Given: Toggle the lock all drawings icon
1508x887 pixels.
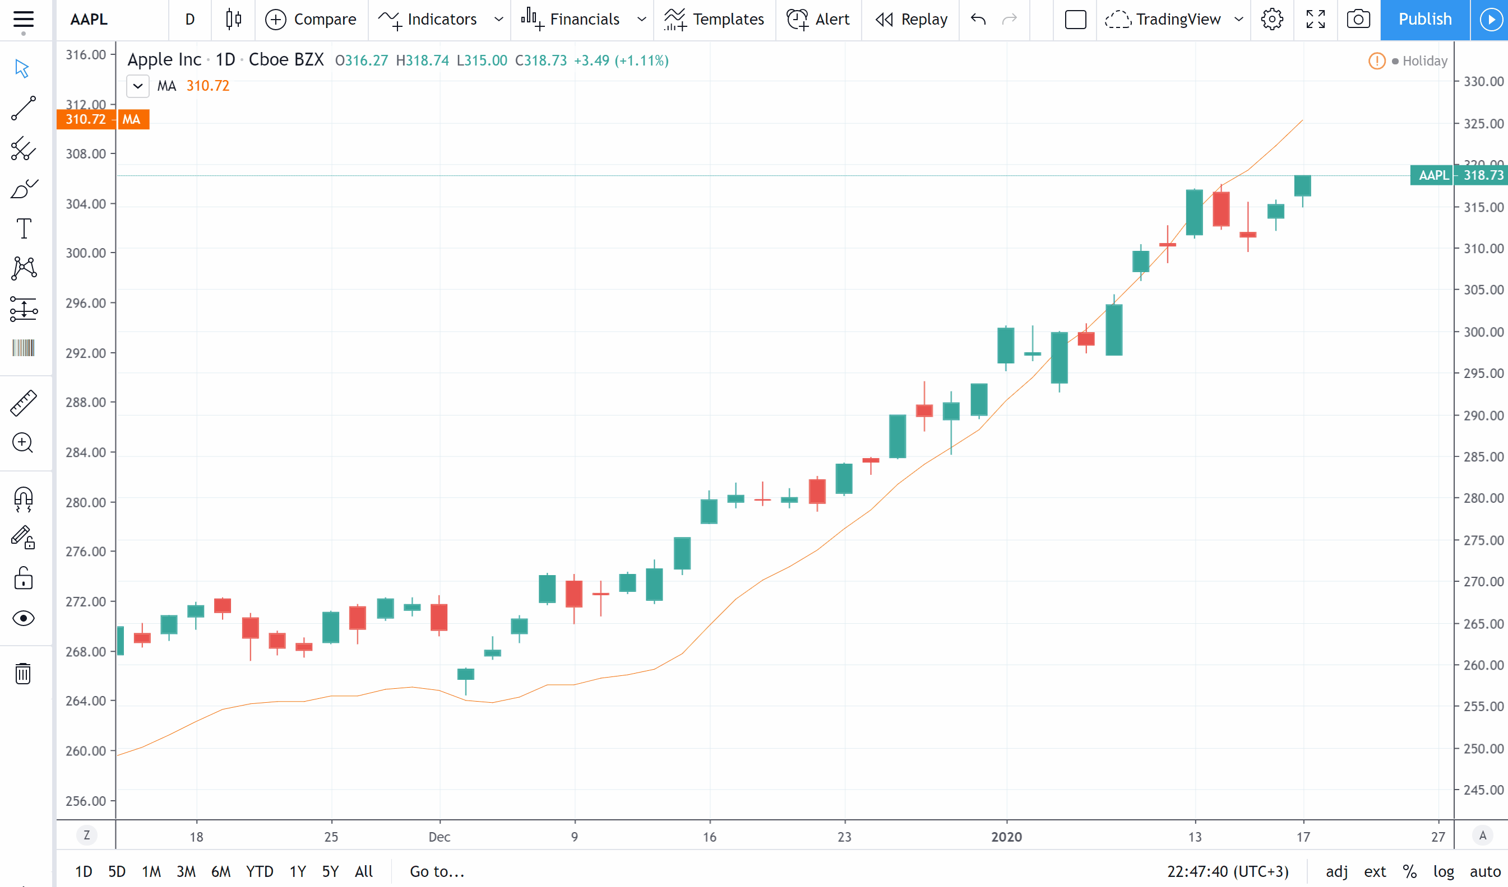Looking at the screenshot, I should tap(24, 578).
